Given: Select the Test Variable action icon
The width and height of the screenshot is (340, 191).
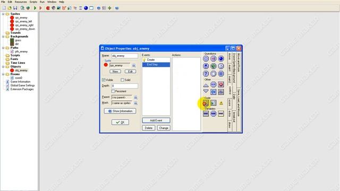Looking at the screenshot, I should [x=214, y=114].
